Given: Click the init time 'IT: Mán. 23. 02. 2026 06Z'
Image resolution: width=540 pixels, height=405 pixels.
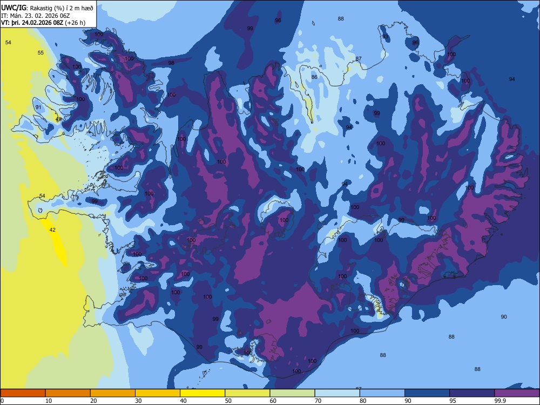Looking at the screenshot, I should tap(36, 16).
